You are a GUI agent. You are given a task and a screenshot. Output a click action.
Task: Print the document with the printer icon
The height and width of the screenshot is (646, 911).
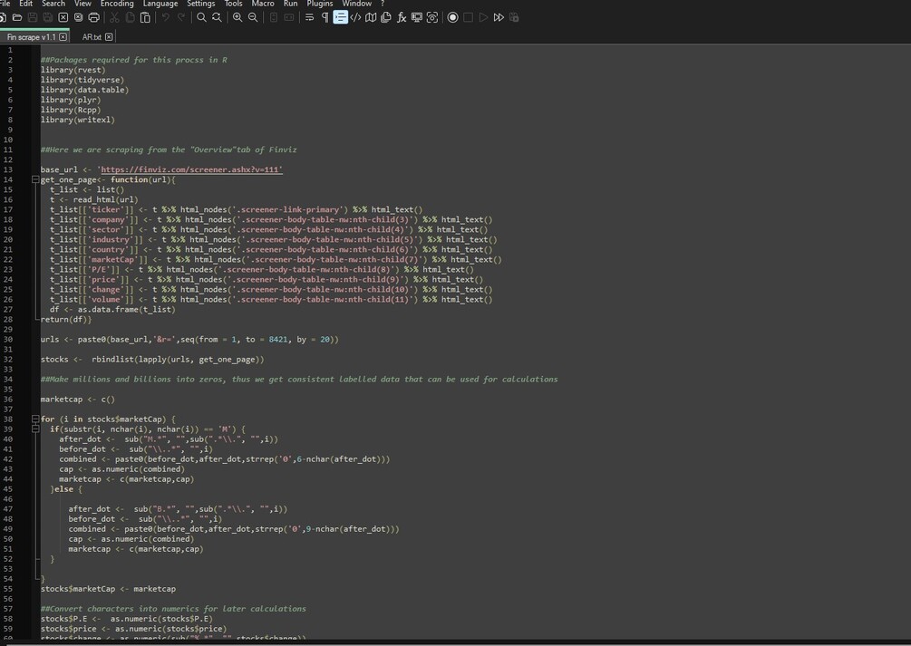(93, 17)
